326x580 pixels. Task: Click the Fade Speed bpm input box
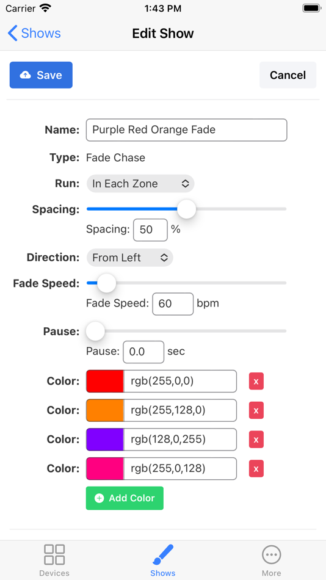(173, 303)
